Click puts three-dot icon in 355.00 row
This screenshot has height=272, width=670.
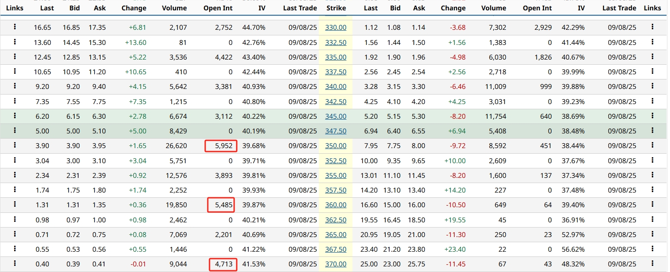click(652, 175)
